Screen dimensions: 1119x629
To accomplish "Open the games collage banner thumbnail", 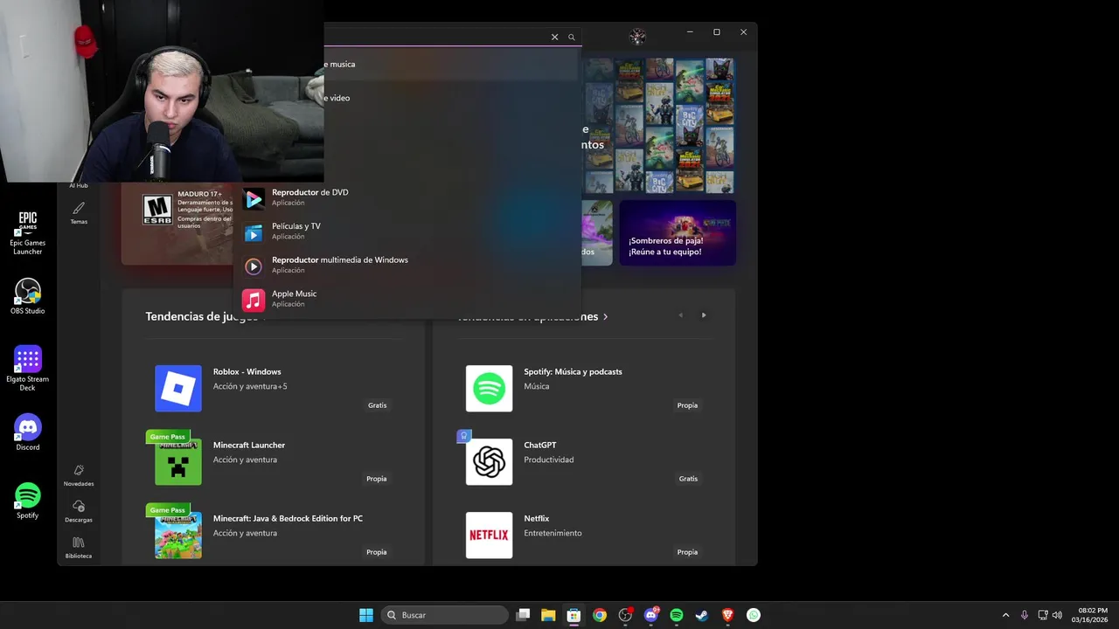I will pyautogui.click(x=660, y=125).
